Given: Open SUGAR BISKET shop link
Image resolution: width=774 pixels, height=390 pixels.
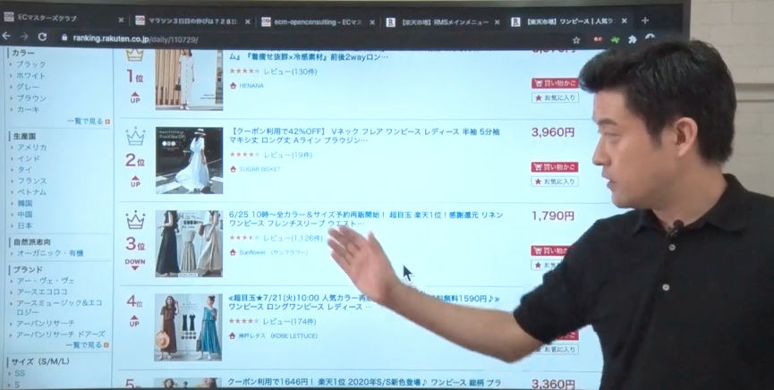Looking at the screenshot, I should click(x=260, y=169).
